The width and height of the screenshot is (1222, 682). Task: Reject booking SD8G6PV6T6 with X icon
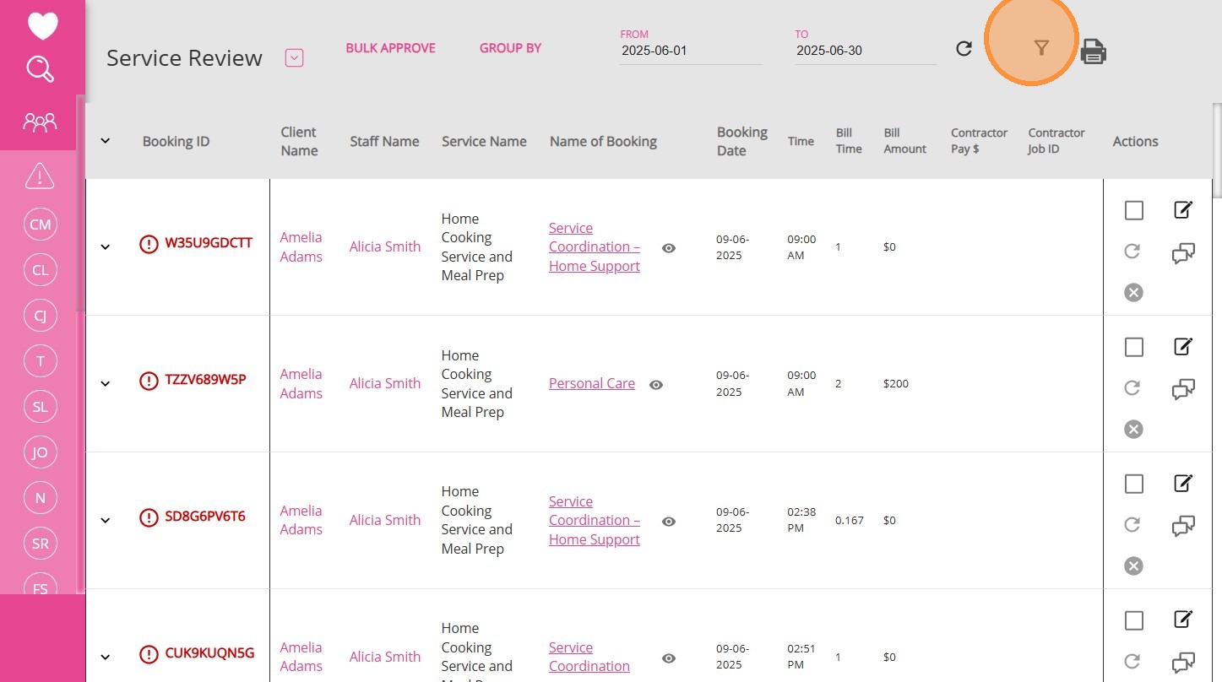1133,566
